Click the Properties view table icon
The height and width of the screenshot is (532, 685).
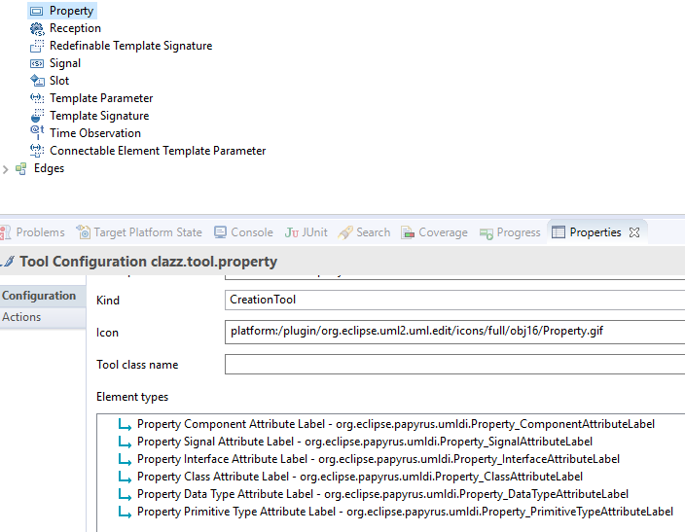click(x=559, y=231)
